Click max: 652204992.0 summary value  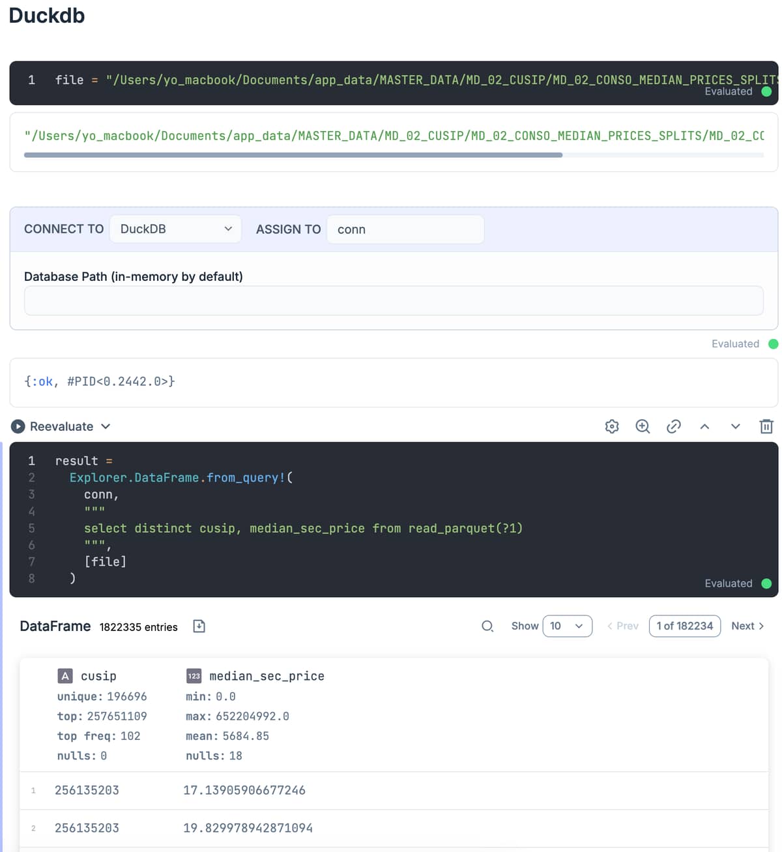[237, 716]
